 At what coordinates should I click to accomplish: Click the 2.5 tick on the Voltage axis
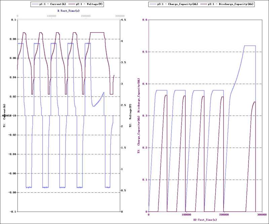123,105
